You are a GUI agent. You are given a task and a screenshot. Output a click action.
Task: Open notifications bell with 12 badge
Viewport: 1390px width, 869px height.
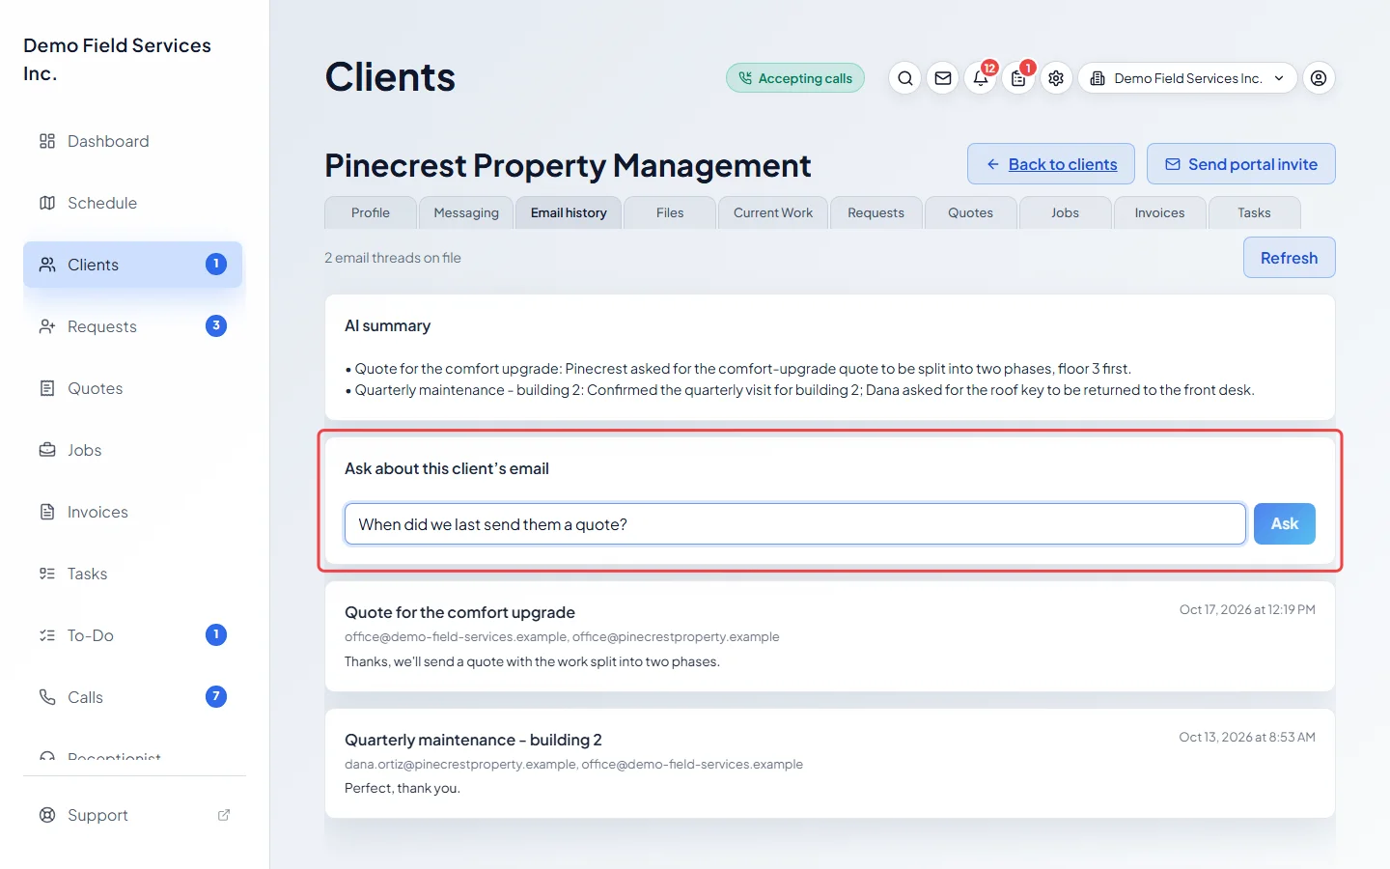coord(981,78)
